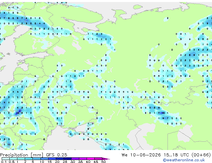Click the '0.5' legend scale label
The height and width of the screenshot is (163, 212).
(x=11, y=162)
